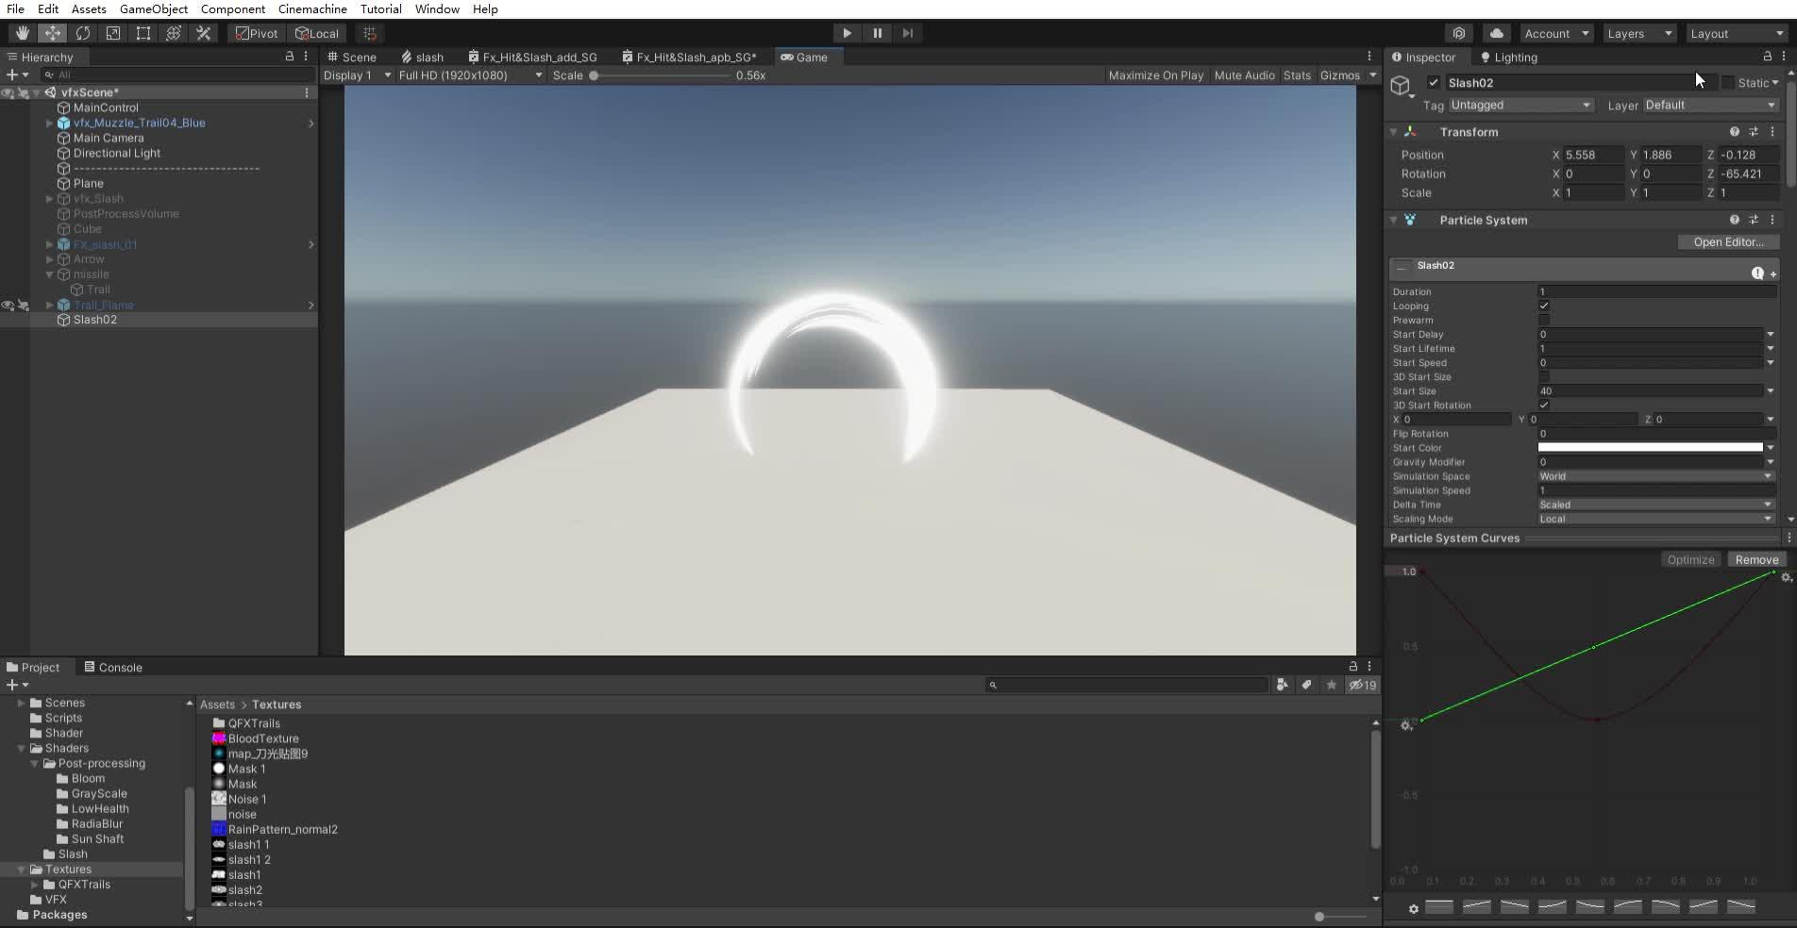Click the Step forward button
Image resolution: width=1797 pixels, height=928 pixels.
point(907,33)
